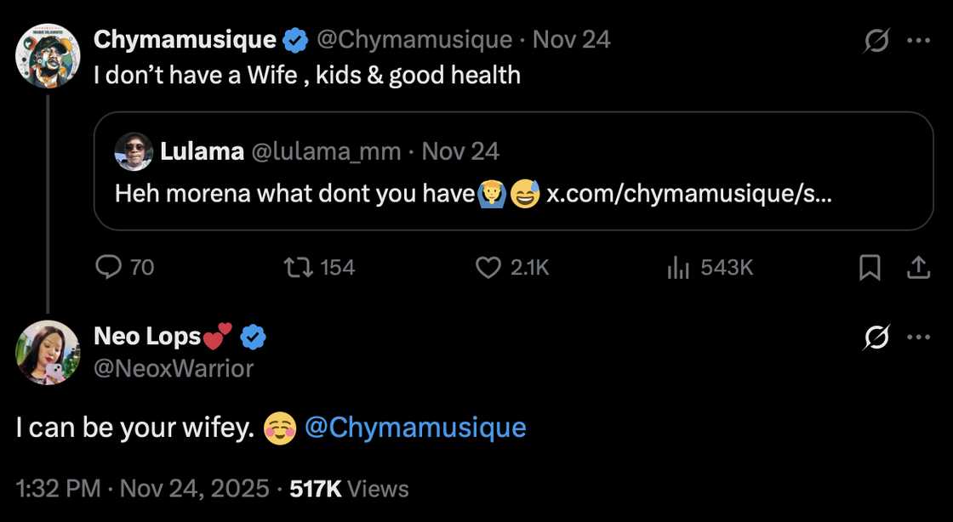Open the @Chymamusique mention in Neo Lops' reply
The height and width of the screenshot is (522, 953).
415,427
